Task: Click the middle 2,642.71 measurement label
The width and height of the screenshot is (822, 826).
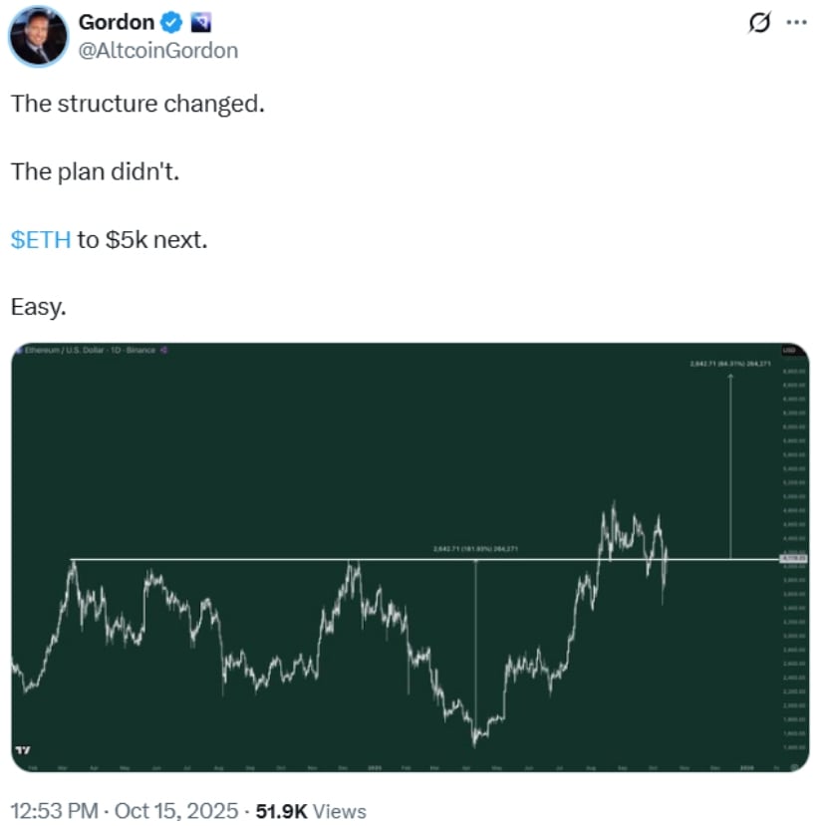Action: point(476,549)
